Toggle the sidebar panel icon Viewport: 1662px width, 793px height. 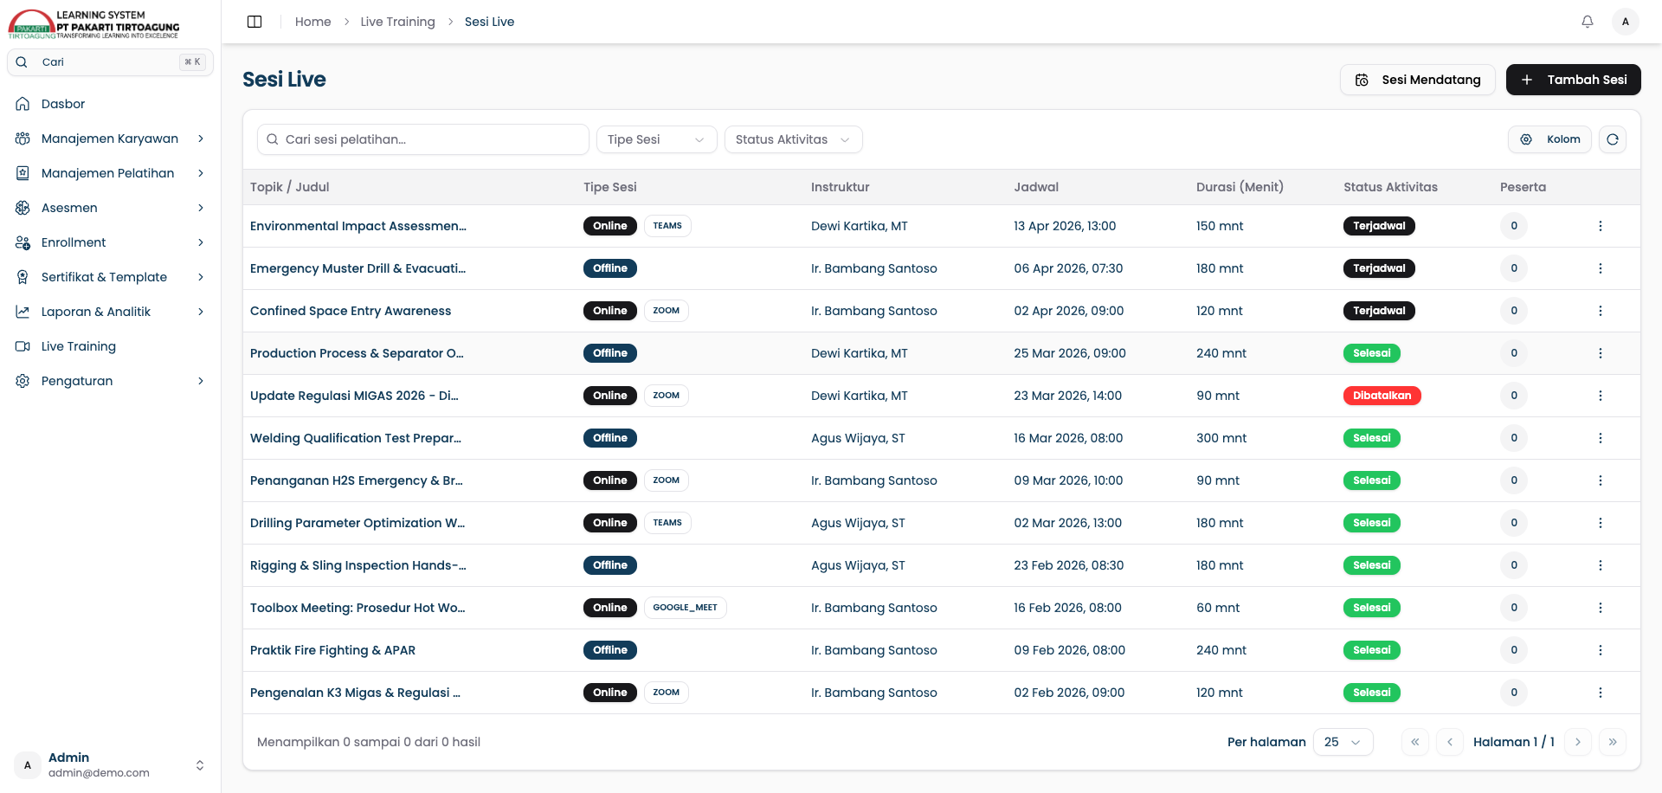coord(254,22)
